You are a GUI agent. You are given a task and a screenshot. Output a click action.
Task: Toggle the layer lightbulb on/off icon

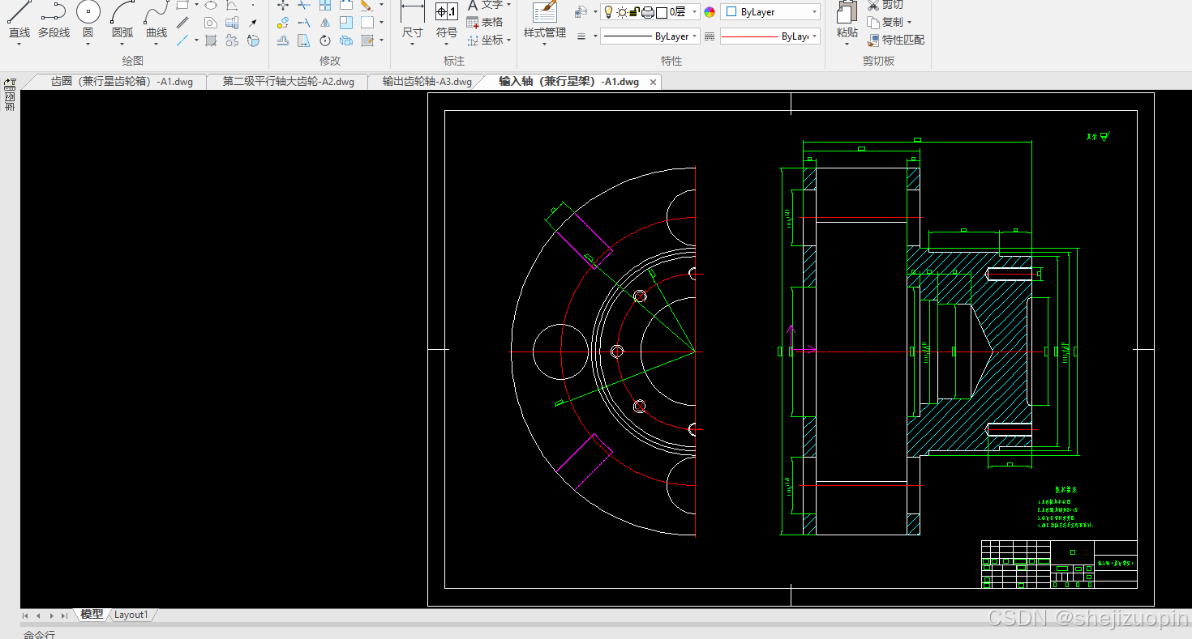click(609, 12)
